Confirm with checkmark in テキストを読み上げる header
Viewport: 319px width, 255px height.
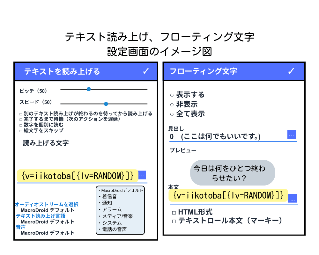click(146, 71)
